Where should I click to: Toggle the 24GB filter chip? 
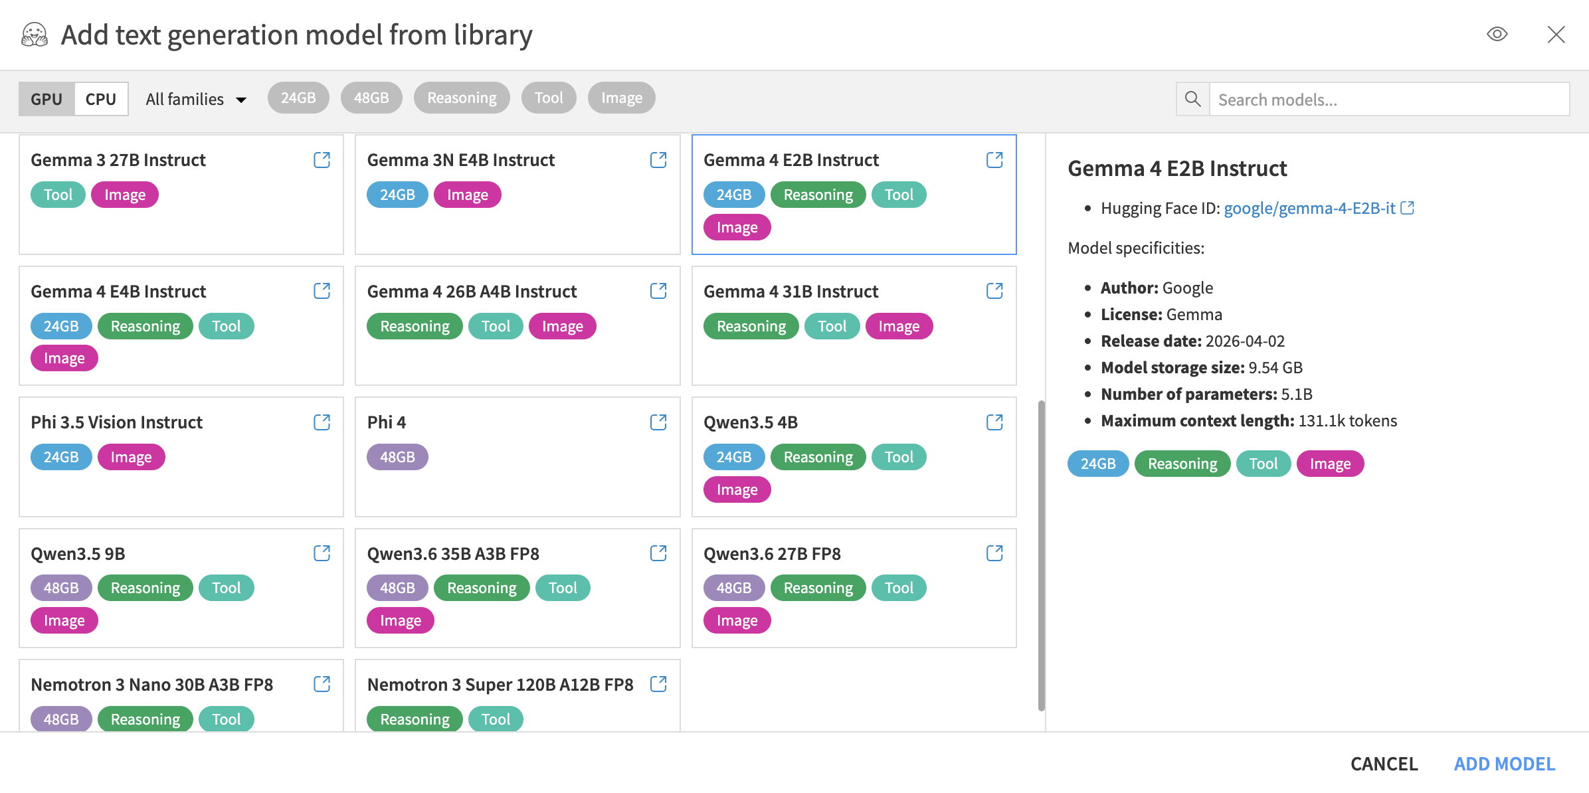[298, 98]
